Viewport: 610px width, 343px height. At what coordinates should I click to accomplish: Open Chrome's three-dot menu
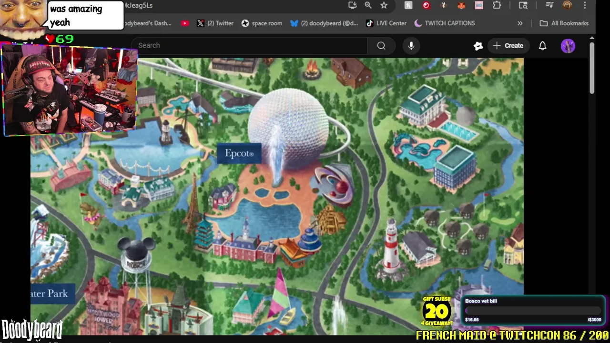(585, 5)
